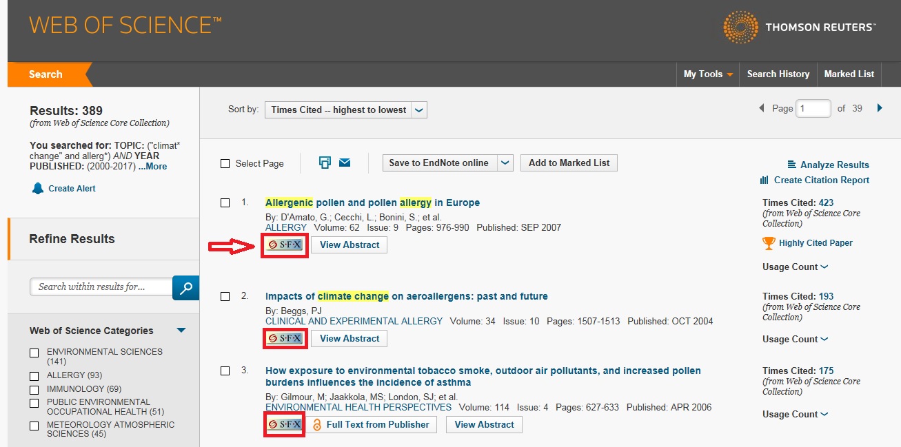This screenshot has height=447, width=901.
Task: Select the Search tab
Action: pos(45,74)
